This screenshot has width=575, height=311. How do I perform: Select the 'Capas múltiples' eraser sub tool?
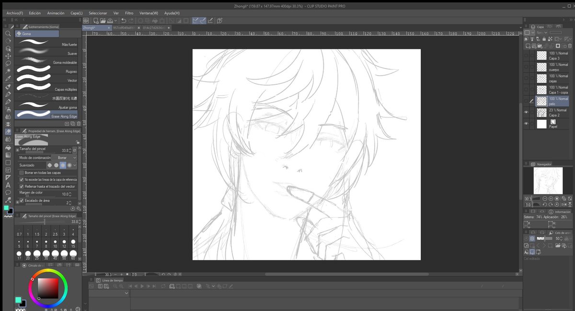point(46,89)
